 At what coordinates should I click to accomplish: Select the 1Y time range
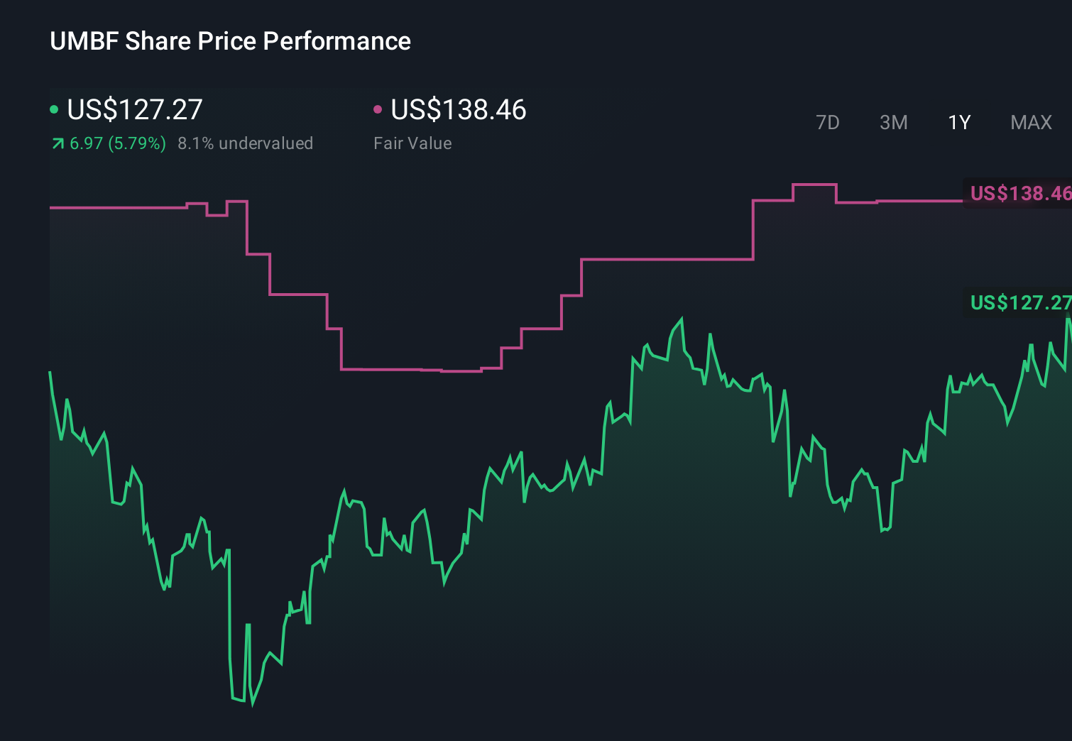(x=958, y=122)
